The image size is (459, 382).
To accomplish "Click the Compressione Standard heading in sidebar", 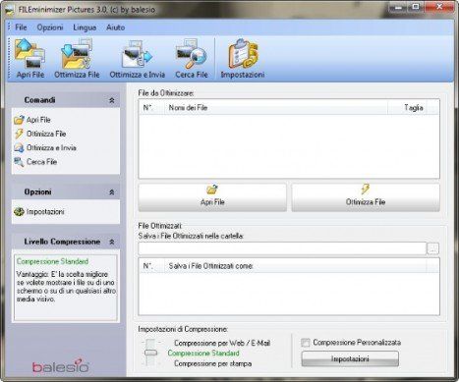I will (x=52, y=261).
